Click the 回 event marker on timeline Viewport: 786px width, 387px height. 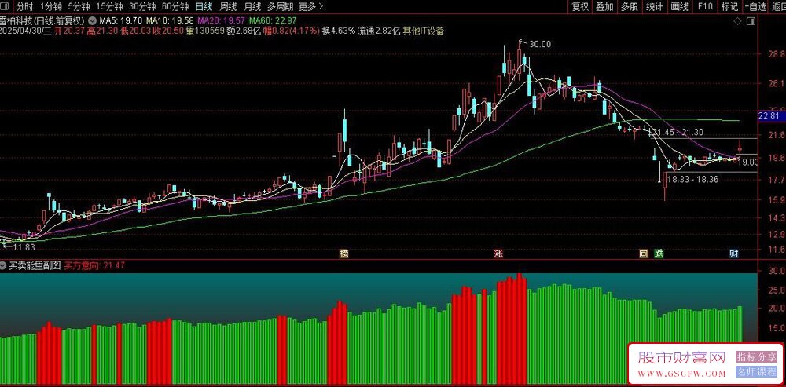pos(643,254)
